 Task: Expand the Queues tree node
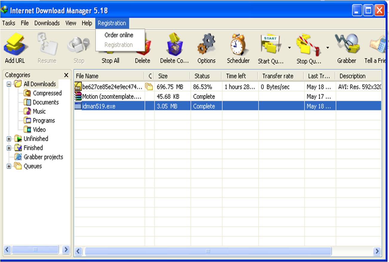point(9,166)
